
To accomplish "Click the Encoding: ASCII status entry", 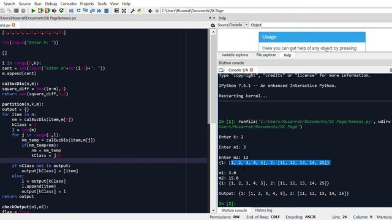I will point(301,217).
